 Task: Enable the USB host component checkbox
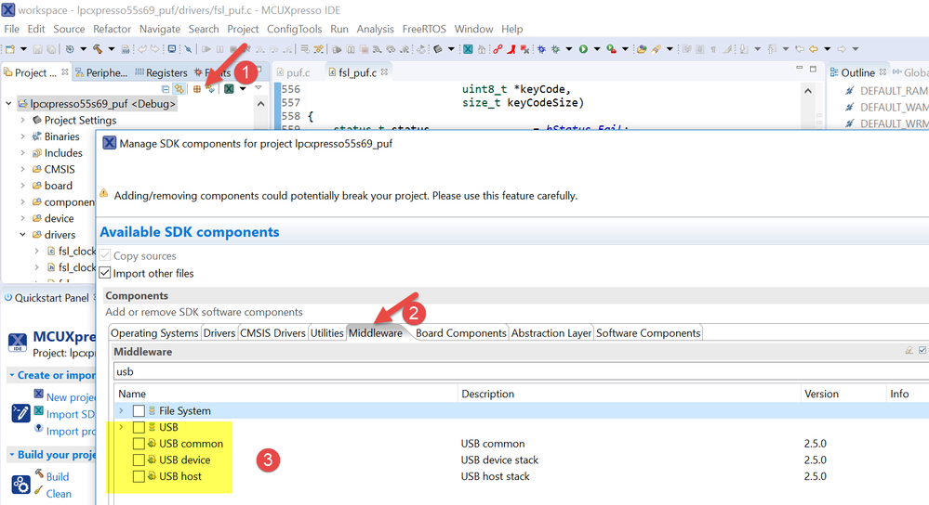139,476
